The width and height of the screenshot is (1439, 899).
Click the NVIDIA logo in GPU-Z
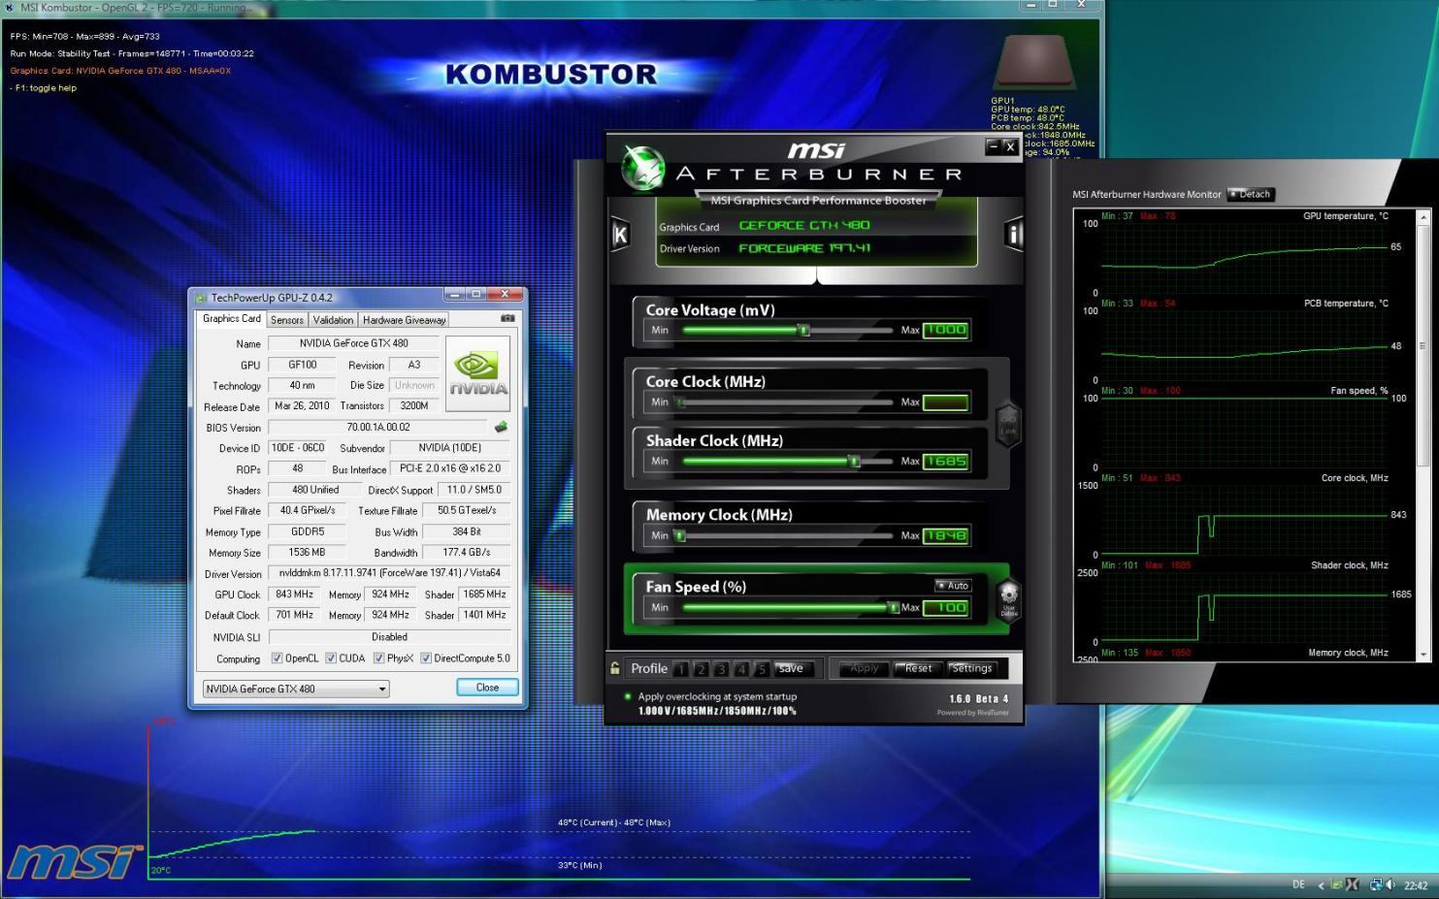tap(477, 373)
